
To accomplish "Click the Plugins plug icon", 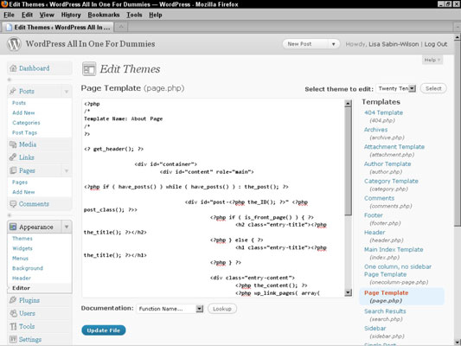I will (x=13, y=300).
